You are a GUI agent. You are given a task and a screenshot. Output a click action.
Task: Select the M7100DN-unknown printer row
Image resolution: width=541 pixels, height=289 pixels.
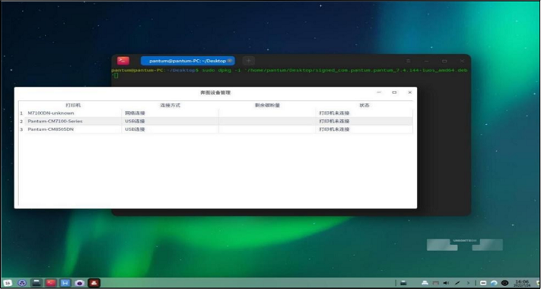[216, 113]
